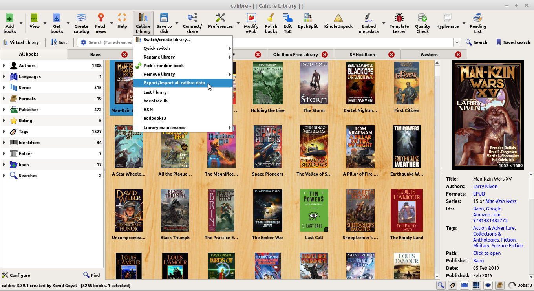
Task: Select the Holding the Line book cover
Action: (268, 83)
